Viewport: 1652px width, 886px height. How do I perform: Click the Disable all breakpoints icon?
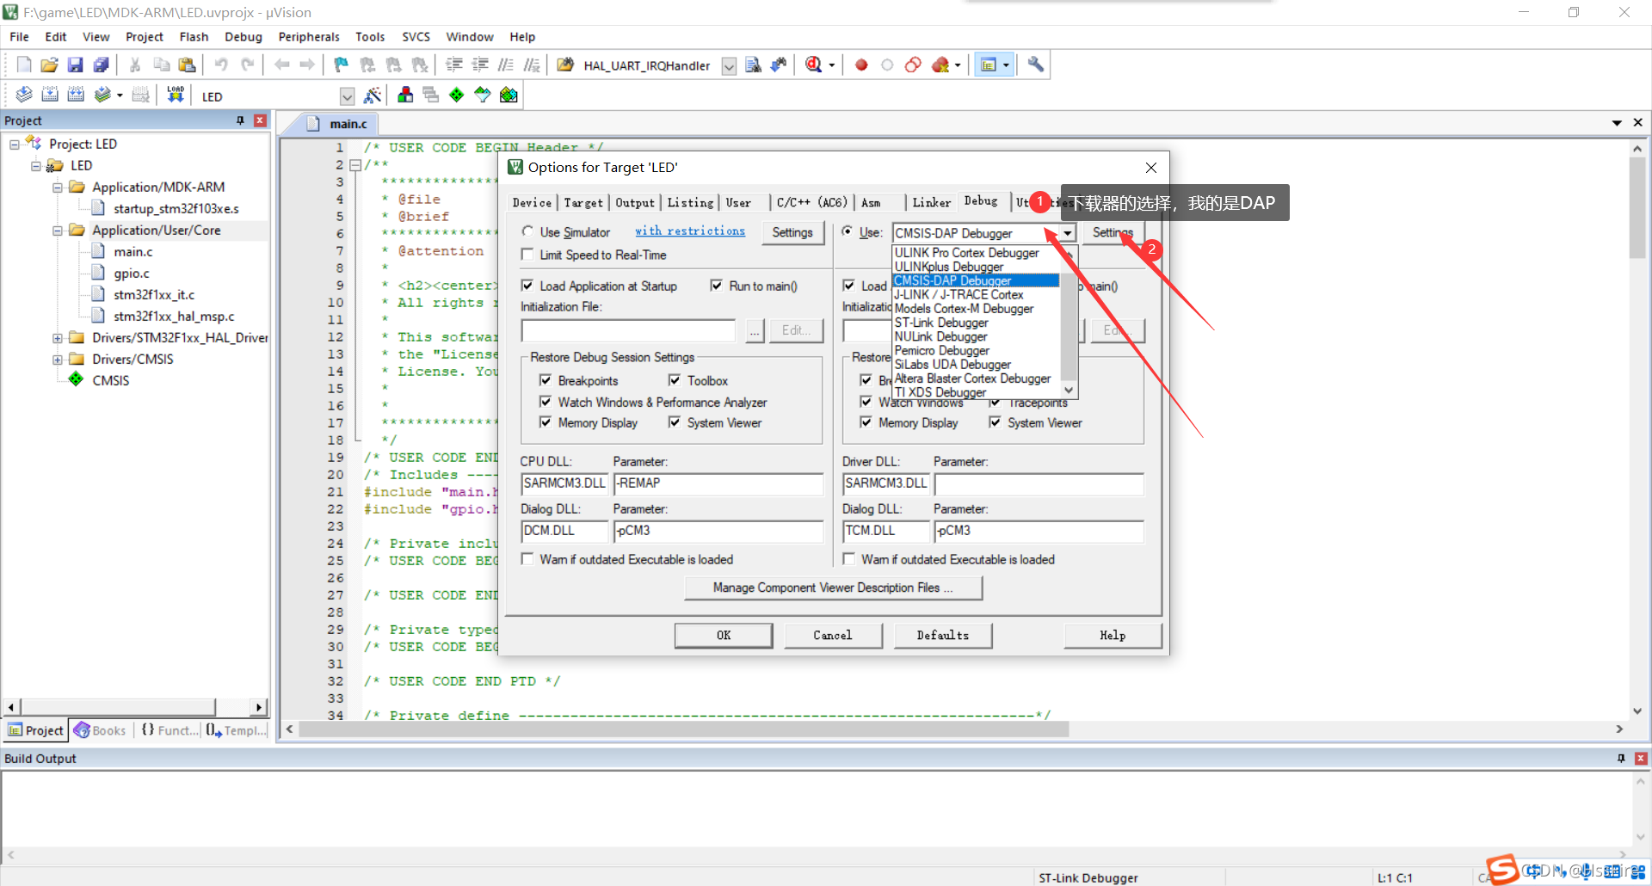click(x=913, y=65)
